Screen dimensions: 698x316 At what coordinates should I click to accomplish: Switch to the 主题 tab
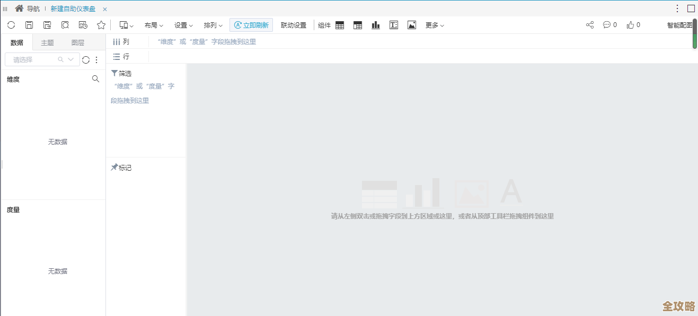[47, 43]
